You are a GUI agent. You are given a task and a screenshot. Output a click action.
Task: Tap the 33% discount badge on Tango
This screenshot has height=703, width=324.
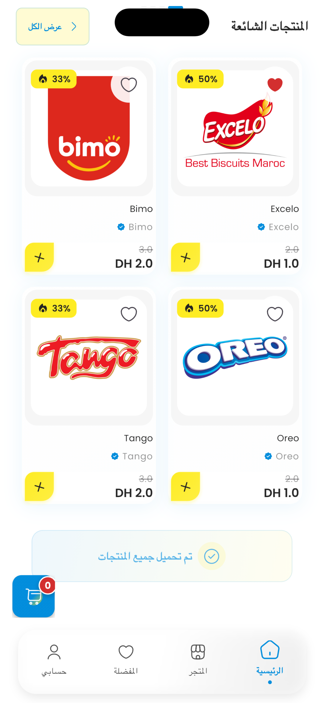[54, 308]
